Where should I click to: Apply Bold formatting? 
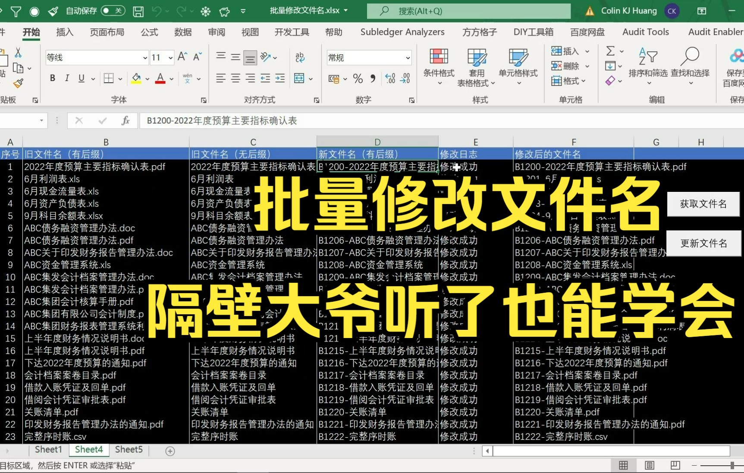point(53,78)
